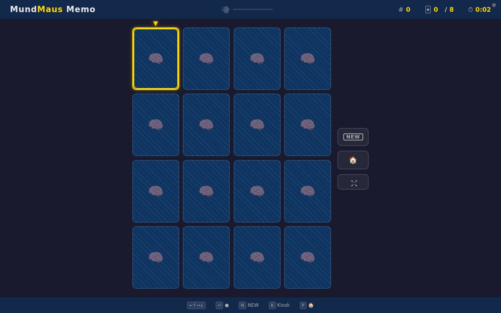Flip the third card in the third row
501x313 pixels.
257,191
